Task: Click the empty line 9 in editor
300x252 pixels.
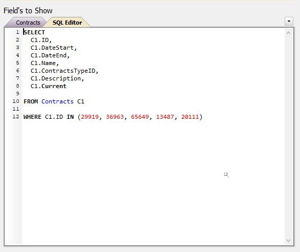Action: coord(153,94)
